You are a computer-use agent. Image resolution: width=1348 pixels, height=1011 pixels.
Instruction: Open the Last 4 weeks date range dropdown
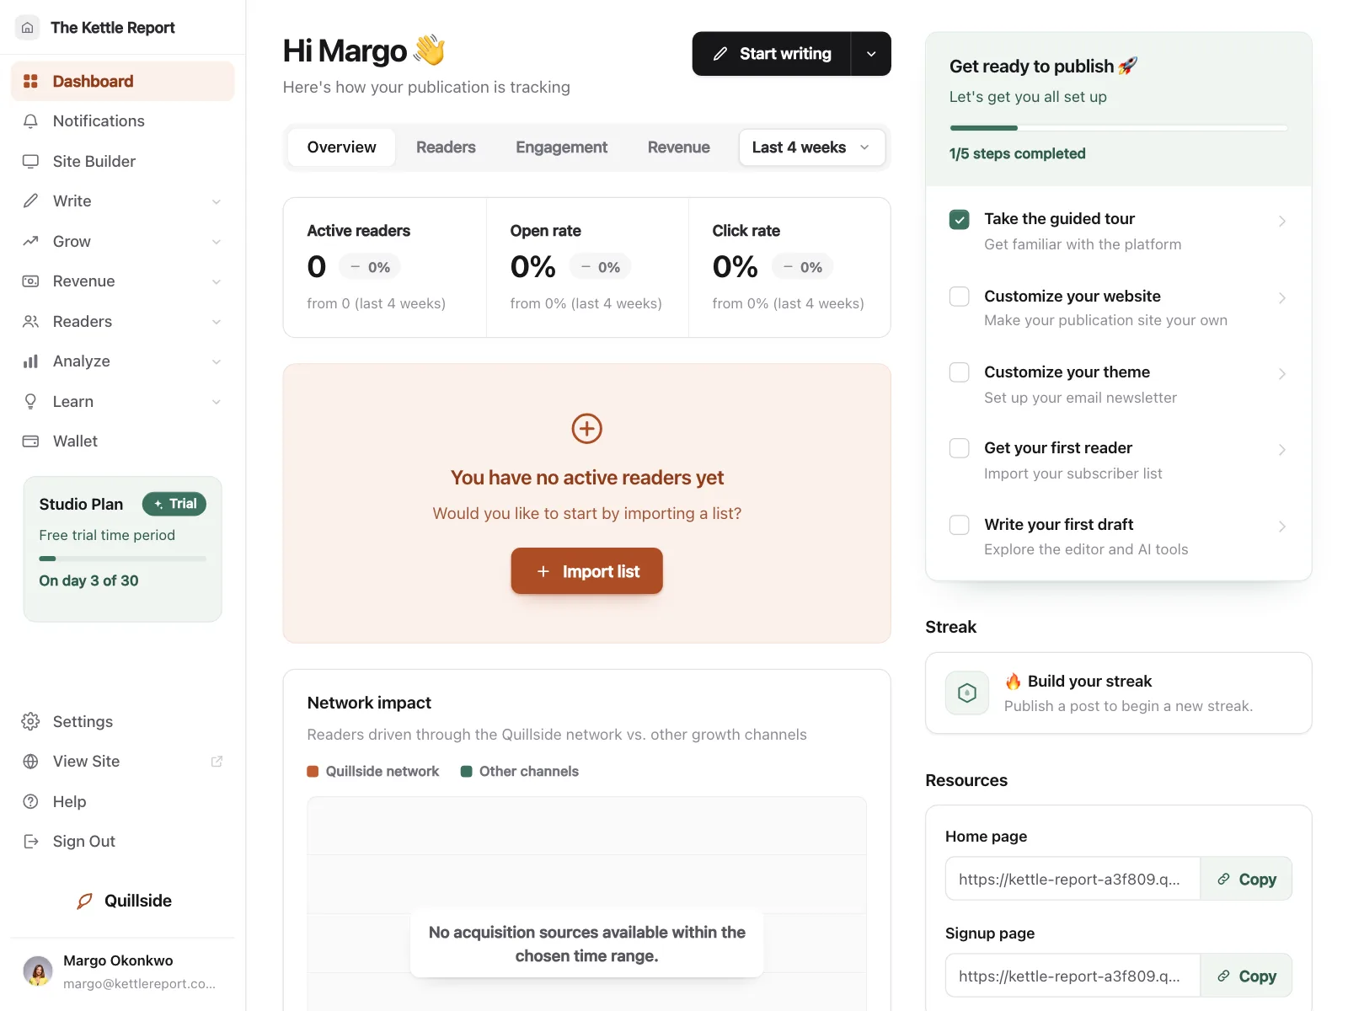[812, 147]
